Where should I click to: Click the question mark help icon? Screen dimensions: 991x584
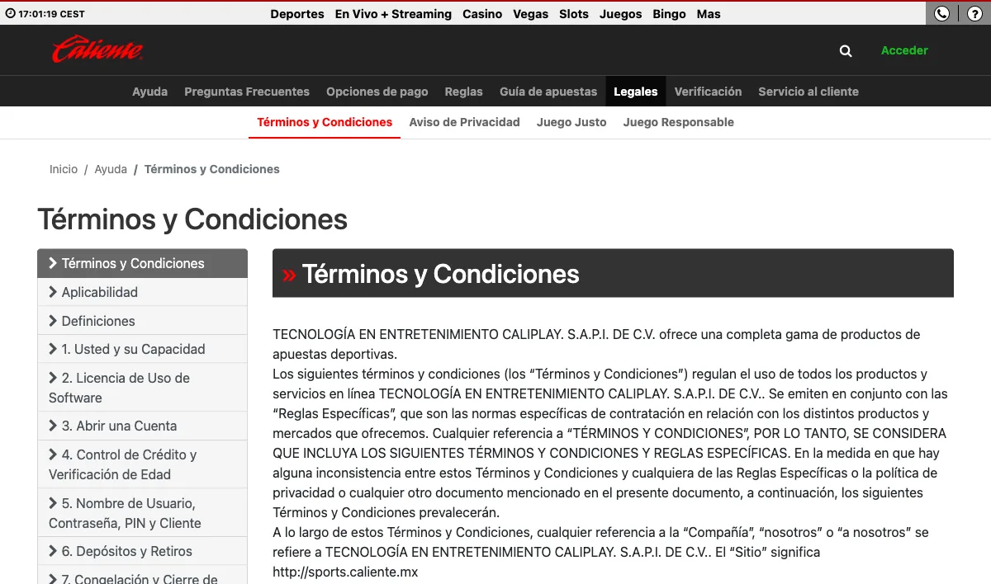tap(974, 13)
